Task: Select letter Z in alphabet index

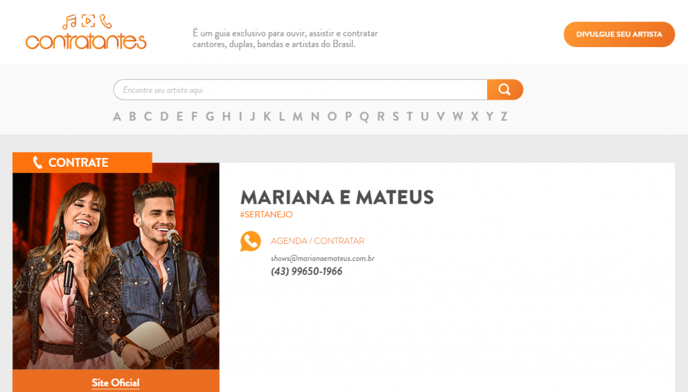Action: [x=504, y=116]
